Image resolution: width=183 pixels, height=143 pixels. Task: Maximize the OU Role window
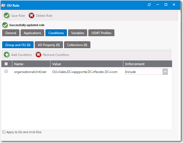tap(166, 5)
